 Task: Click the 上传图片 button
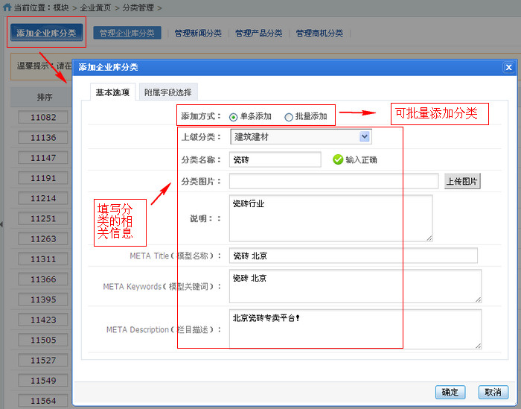click(x=462, y=181)
